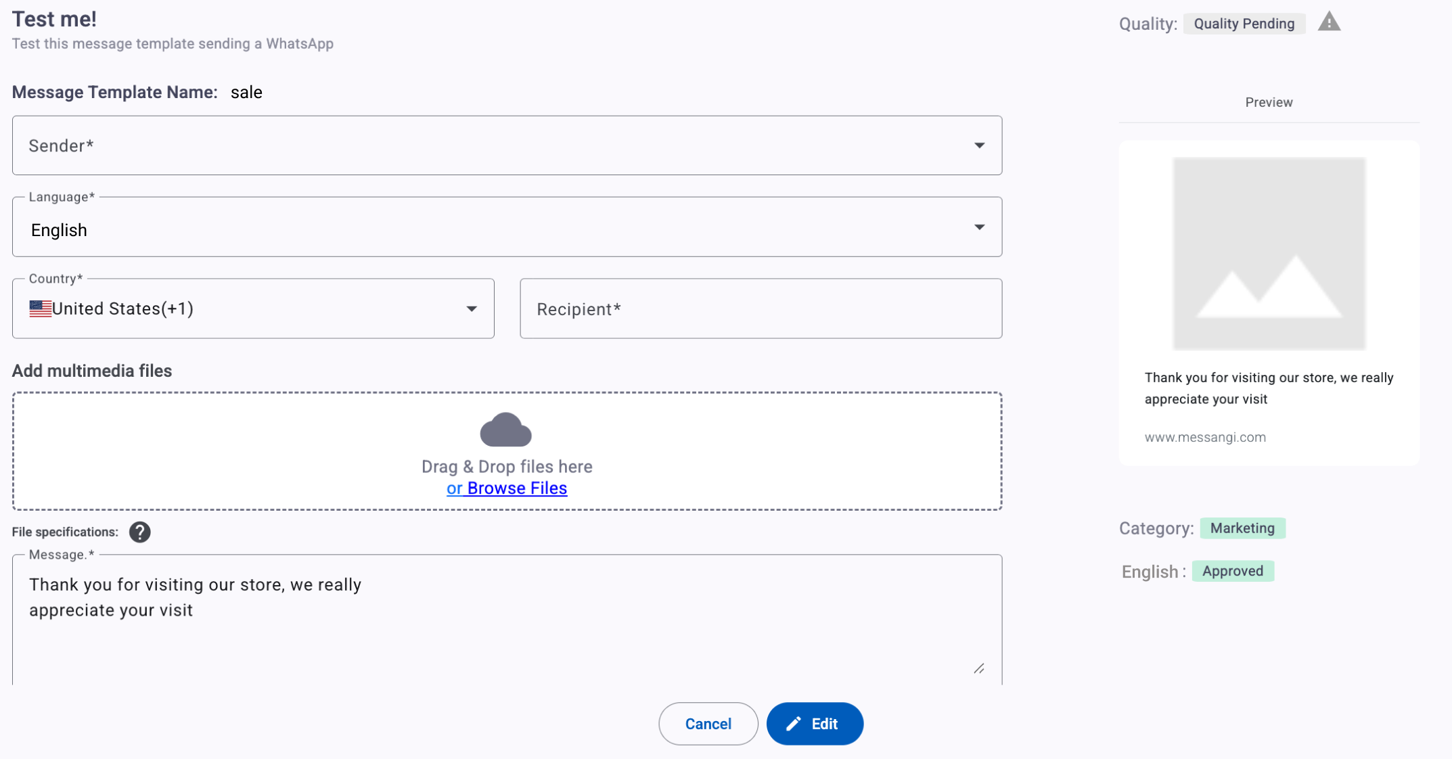The image size is (1452, 759).
Task: Click the 'Category:' label
Action: point(1156,529)
